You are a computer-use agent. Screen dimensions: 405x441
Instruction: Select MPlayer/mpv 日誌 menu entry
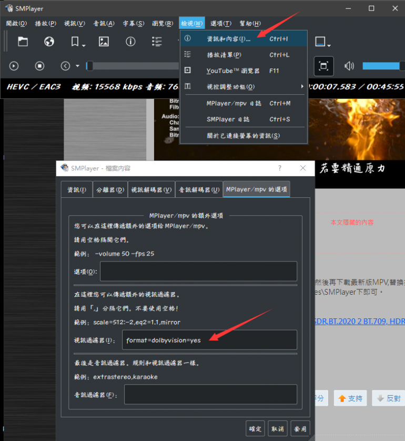click(244, 103)
